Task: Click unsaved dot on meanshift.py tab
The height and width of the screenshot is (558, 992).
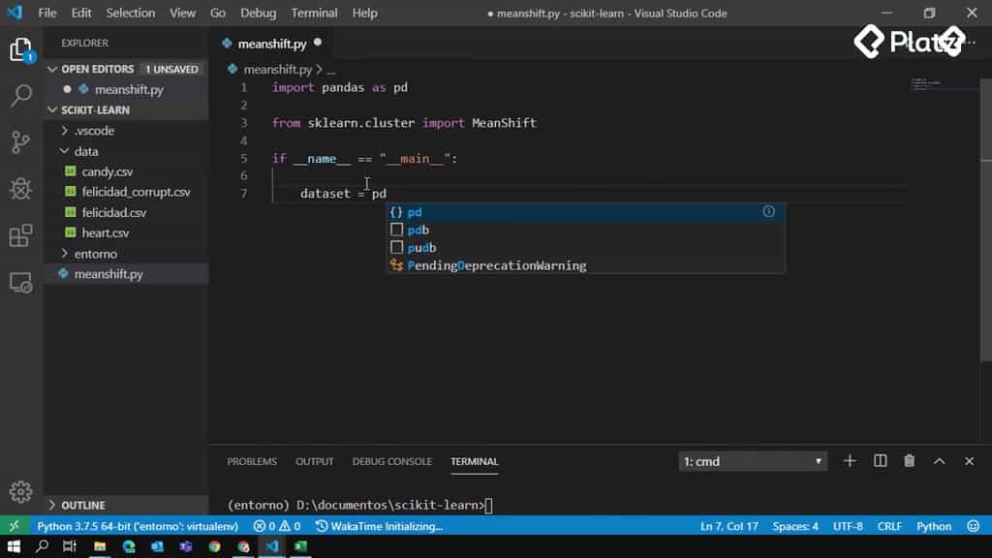Action: tap(318, 43)
